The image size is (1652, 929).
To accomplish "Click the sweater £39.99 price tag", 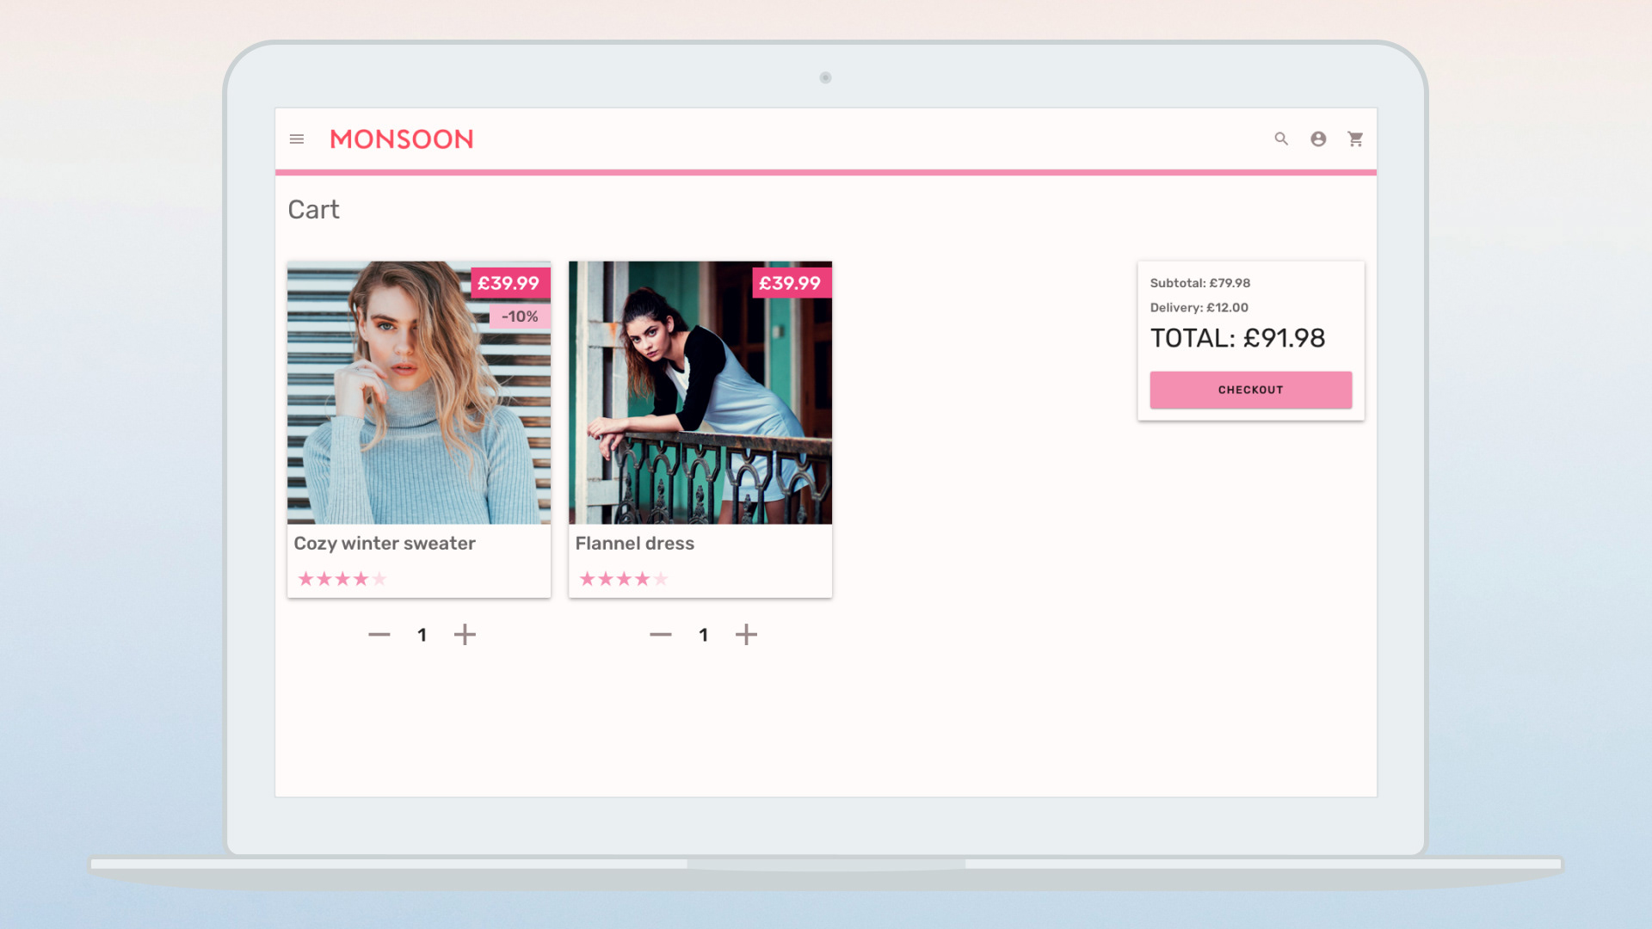I will click(x=509, y=283).
